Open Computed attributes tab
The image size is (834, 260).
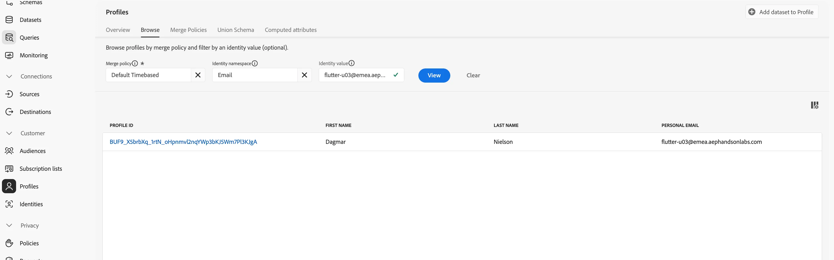[x=291, y=30]
